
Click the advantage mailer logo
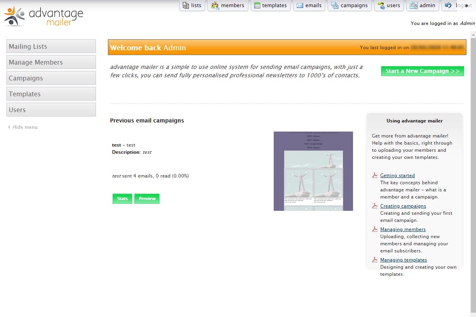(x=44, y=16)
